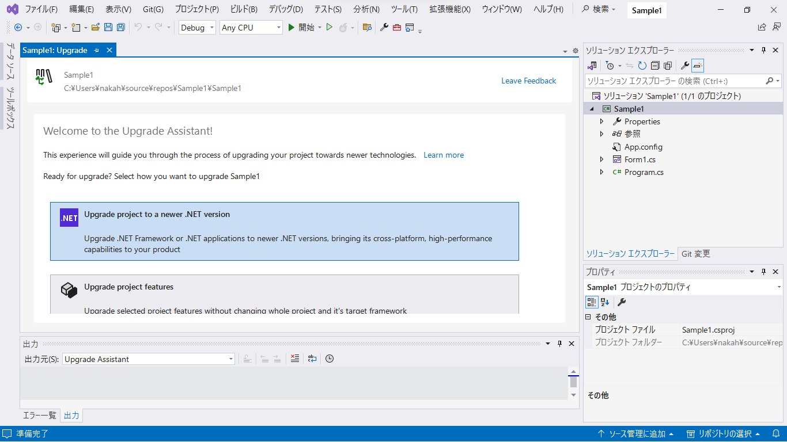Click the red toolbox icon in main toolbar
The image size is (787, 442).
point(397,27)
